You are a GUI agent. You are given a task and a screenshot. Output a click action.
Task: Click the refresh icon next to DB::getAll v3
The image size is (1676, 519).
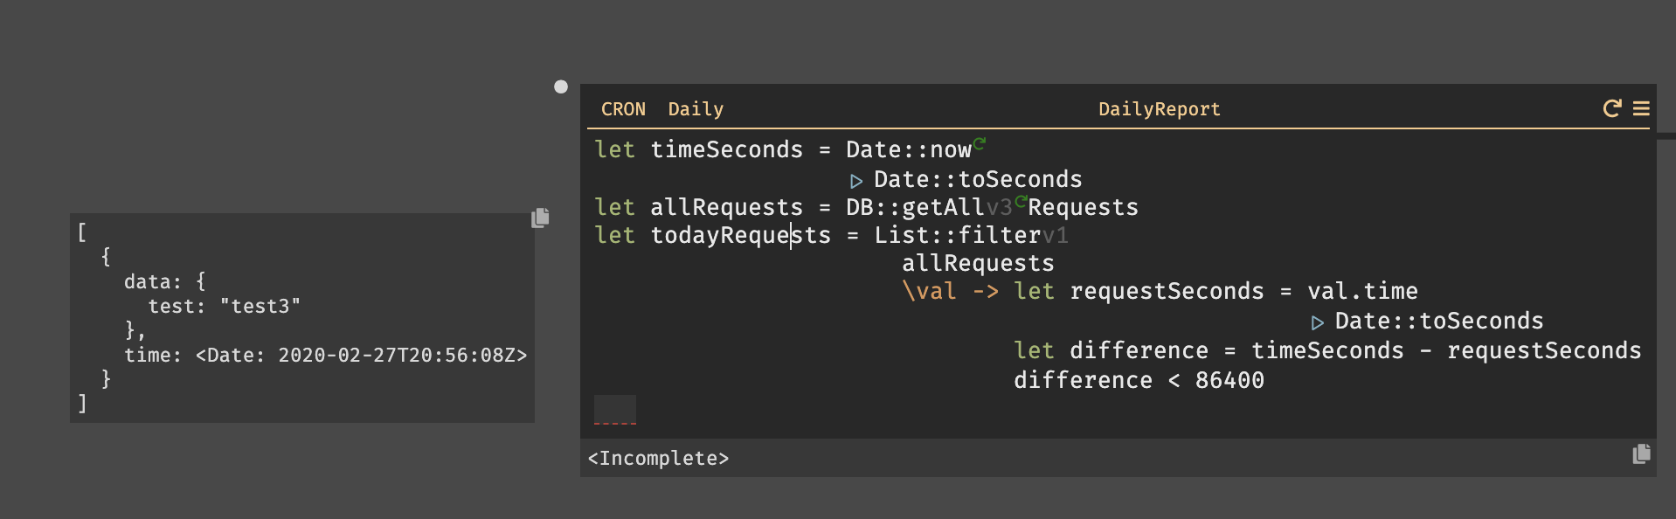pyautogui.click(x=1021, y=201)
